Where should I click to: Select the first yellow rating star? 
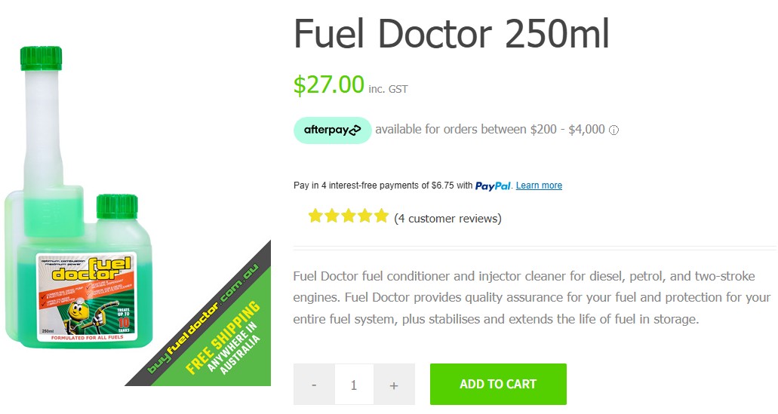click(x=315, y=216)
